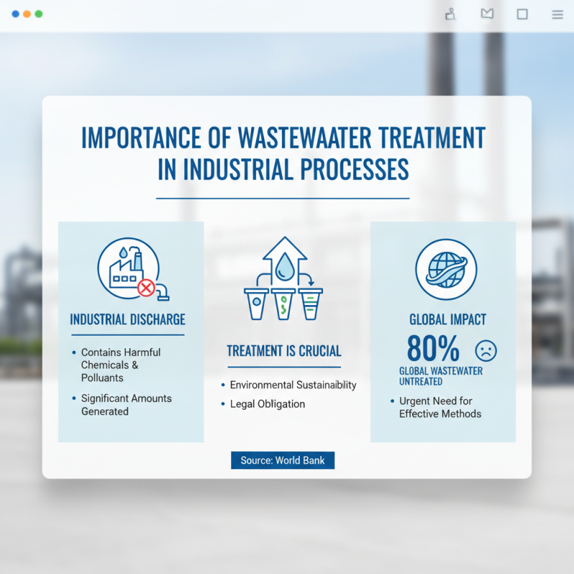The image size is (574, 574).
Task: Select the factory discharge icon
Action: tap(129, 269)
